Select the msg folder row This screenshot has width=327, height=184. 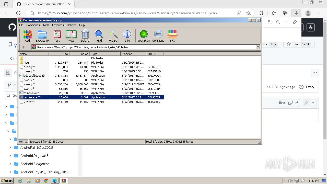pyautogui.click(x=91, y=63)
